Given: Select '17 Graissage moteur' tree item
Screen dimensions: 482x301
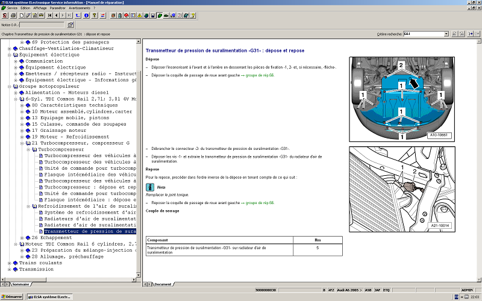Looking at the screenshot, I should [59, 131].
